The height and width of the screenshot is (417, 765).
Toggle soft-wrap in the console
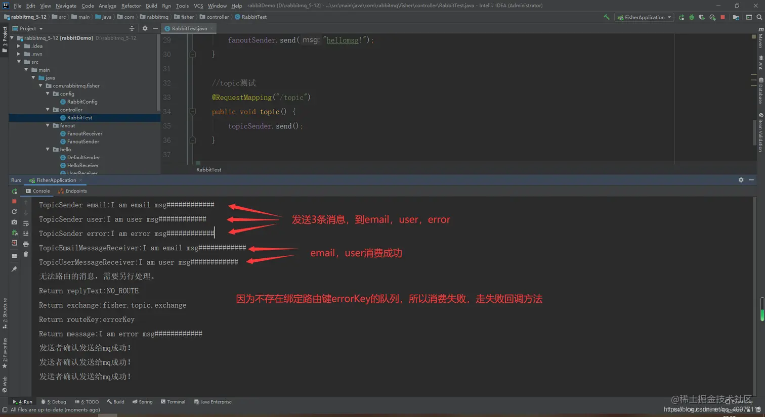(26, 223)
